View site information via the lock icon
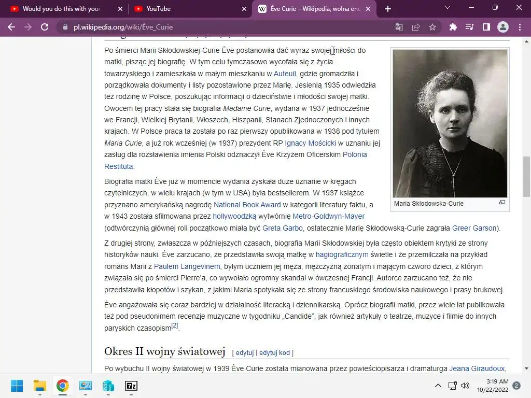The image size is (531, 398). pos(65,27)
